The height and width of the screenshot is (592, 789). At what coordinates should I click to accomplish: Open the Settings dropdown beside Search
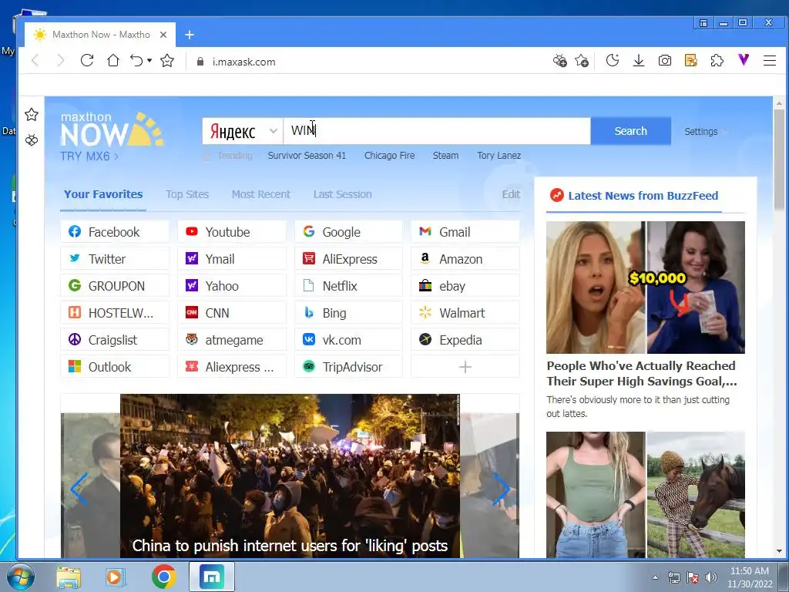(706, 131)
